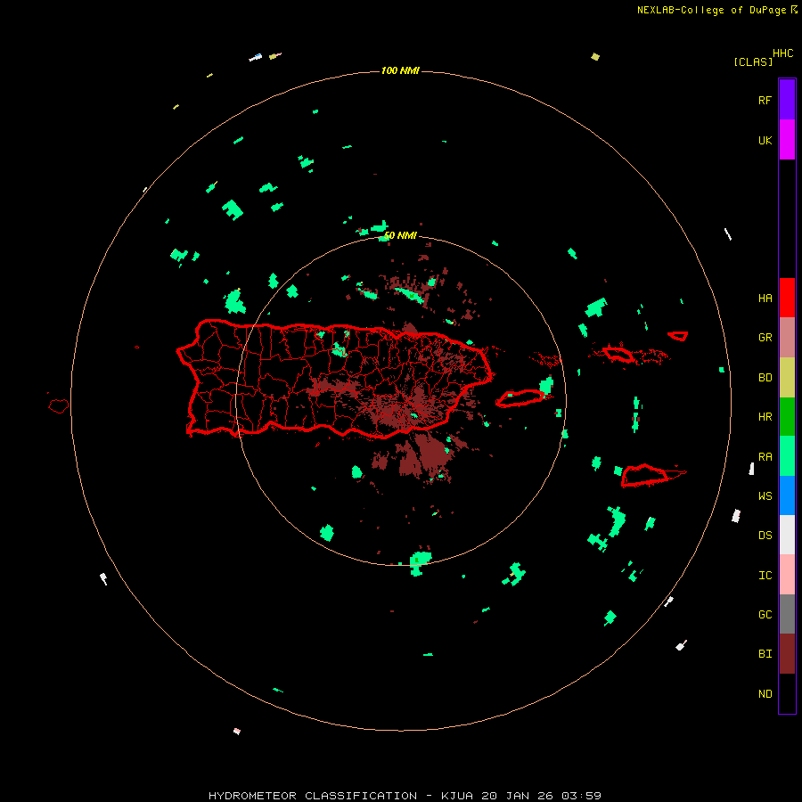802x802 pixels.
Task: Click the HR dark green legend swatch
Action: tap(787, 417)
